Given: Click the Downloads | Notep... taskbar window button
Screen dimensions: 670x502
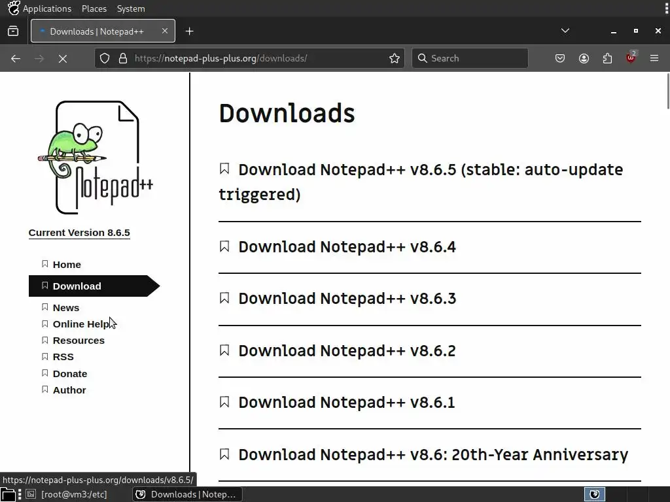Looking at the screenshot, I should pyautogui.click(x=187, y=494).
